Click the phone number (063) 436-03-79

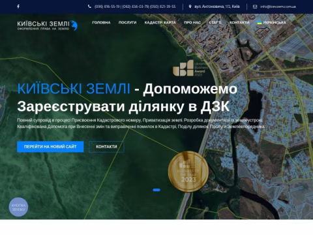[x=135, y=7]
